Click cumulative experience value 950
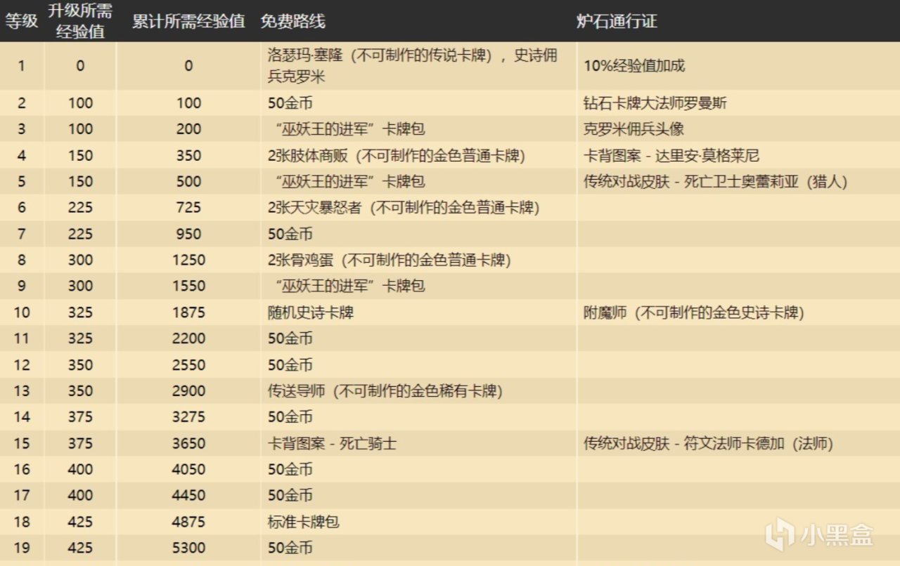The height and width of the screenshot is (566, 900). tap(188, 234)
